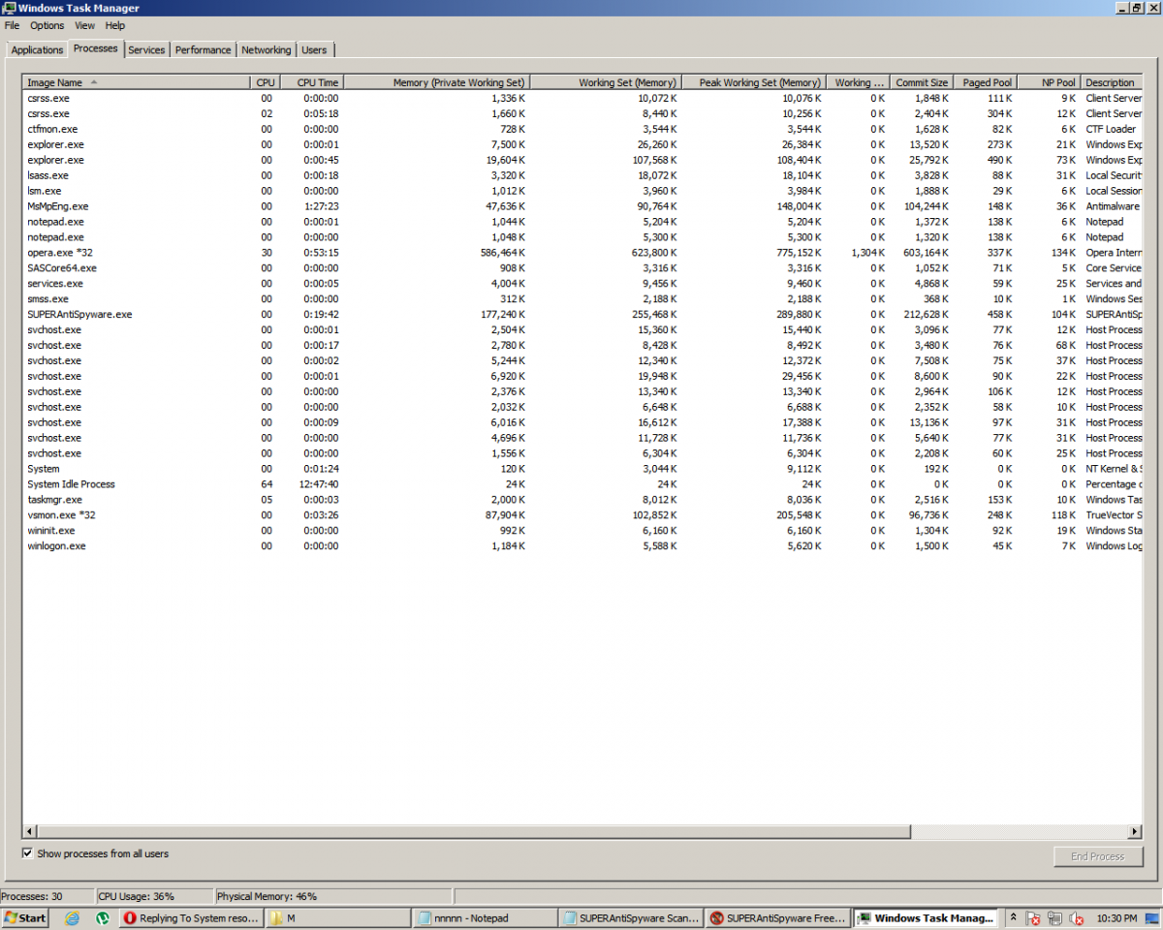Screen dimensions: 1163x930
Task: Select the lsass.exe process row
Action: tap(581, 175)
